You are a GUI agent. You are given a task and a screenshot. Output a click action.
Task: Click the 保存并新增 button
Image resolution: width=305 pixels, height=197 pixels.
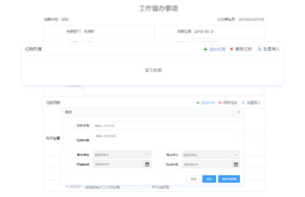229,179
